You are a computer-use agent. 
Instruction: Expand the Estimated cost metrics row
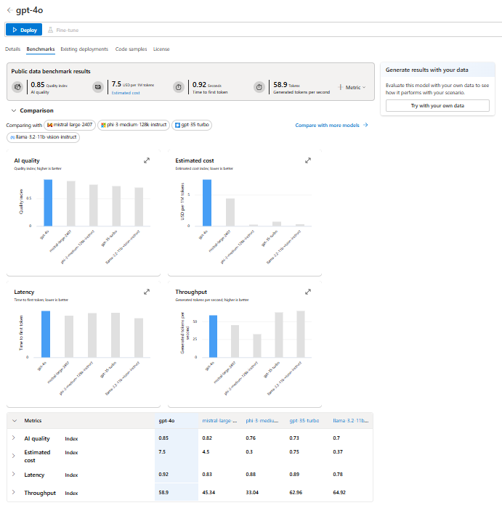pyautogui.click(x=14, y=456)
